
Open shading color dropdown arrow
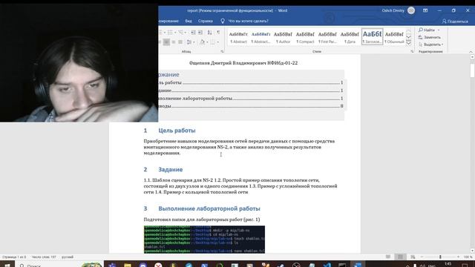(207, 42)
